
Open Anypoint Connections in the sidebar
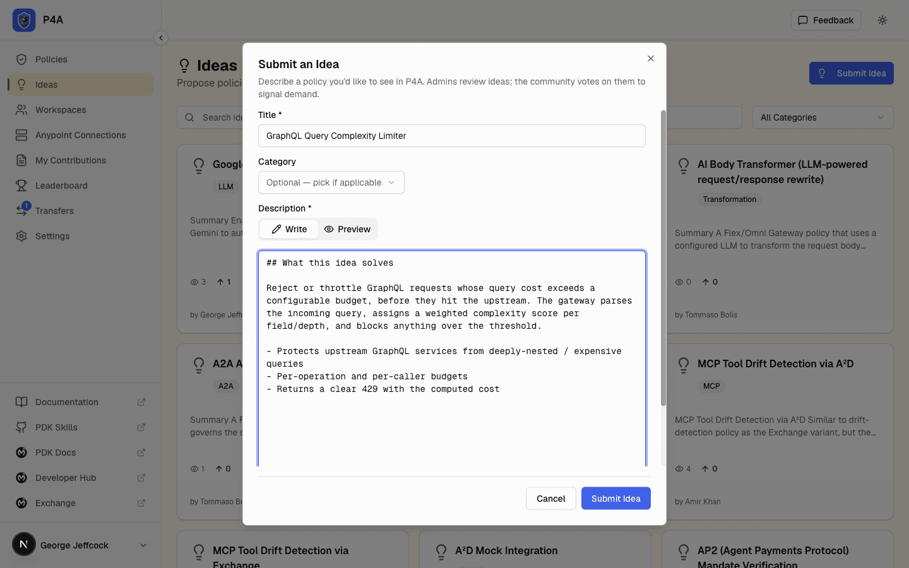(81, 135)
